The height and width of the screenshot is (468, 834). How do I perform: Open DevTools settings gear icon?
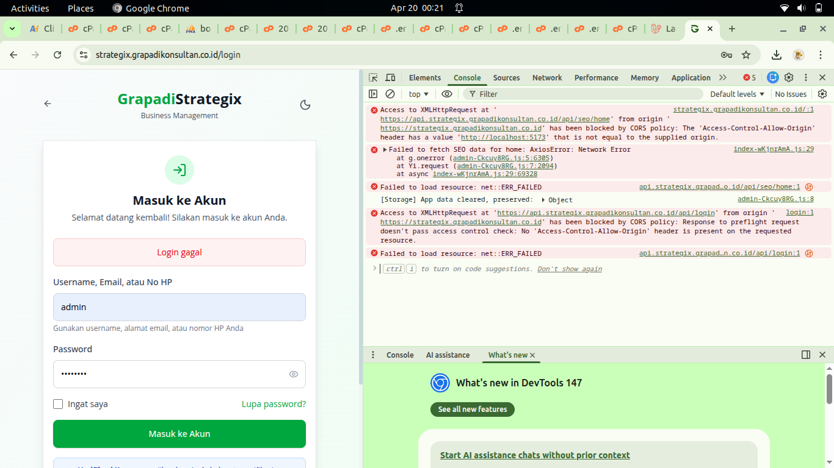789,77
